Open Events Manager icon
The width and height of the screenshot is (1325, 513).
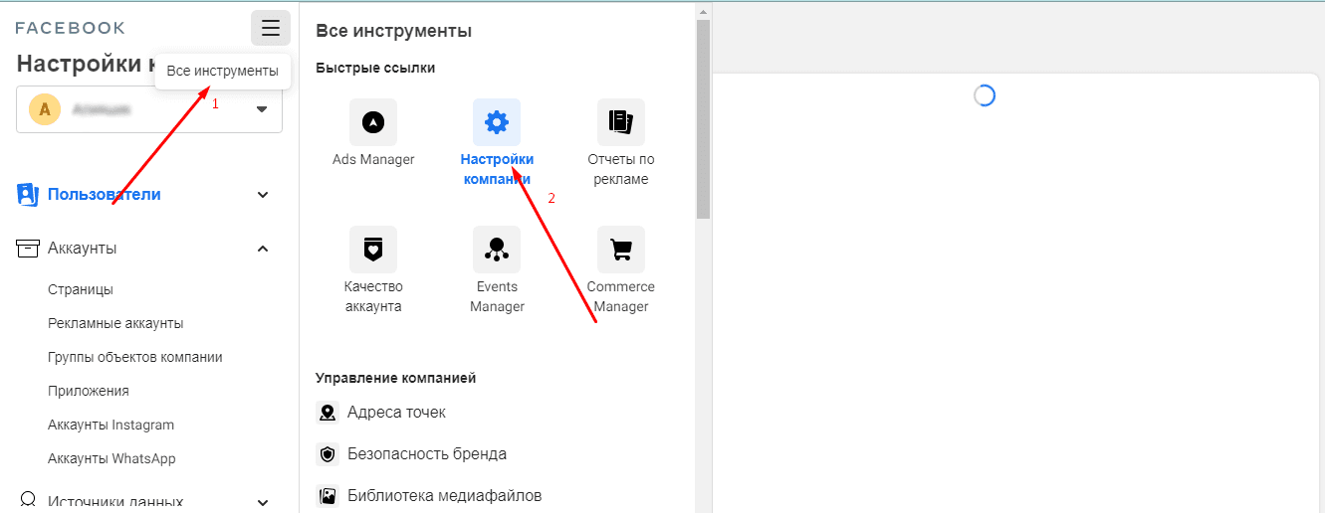pos(497,250)
